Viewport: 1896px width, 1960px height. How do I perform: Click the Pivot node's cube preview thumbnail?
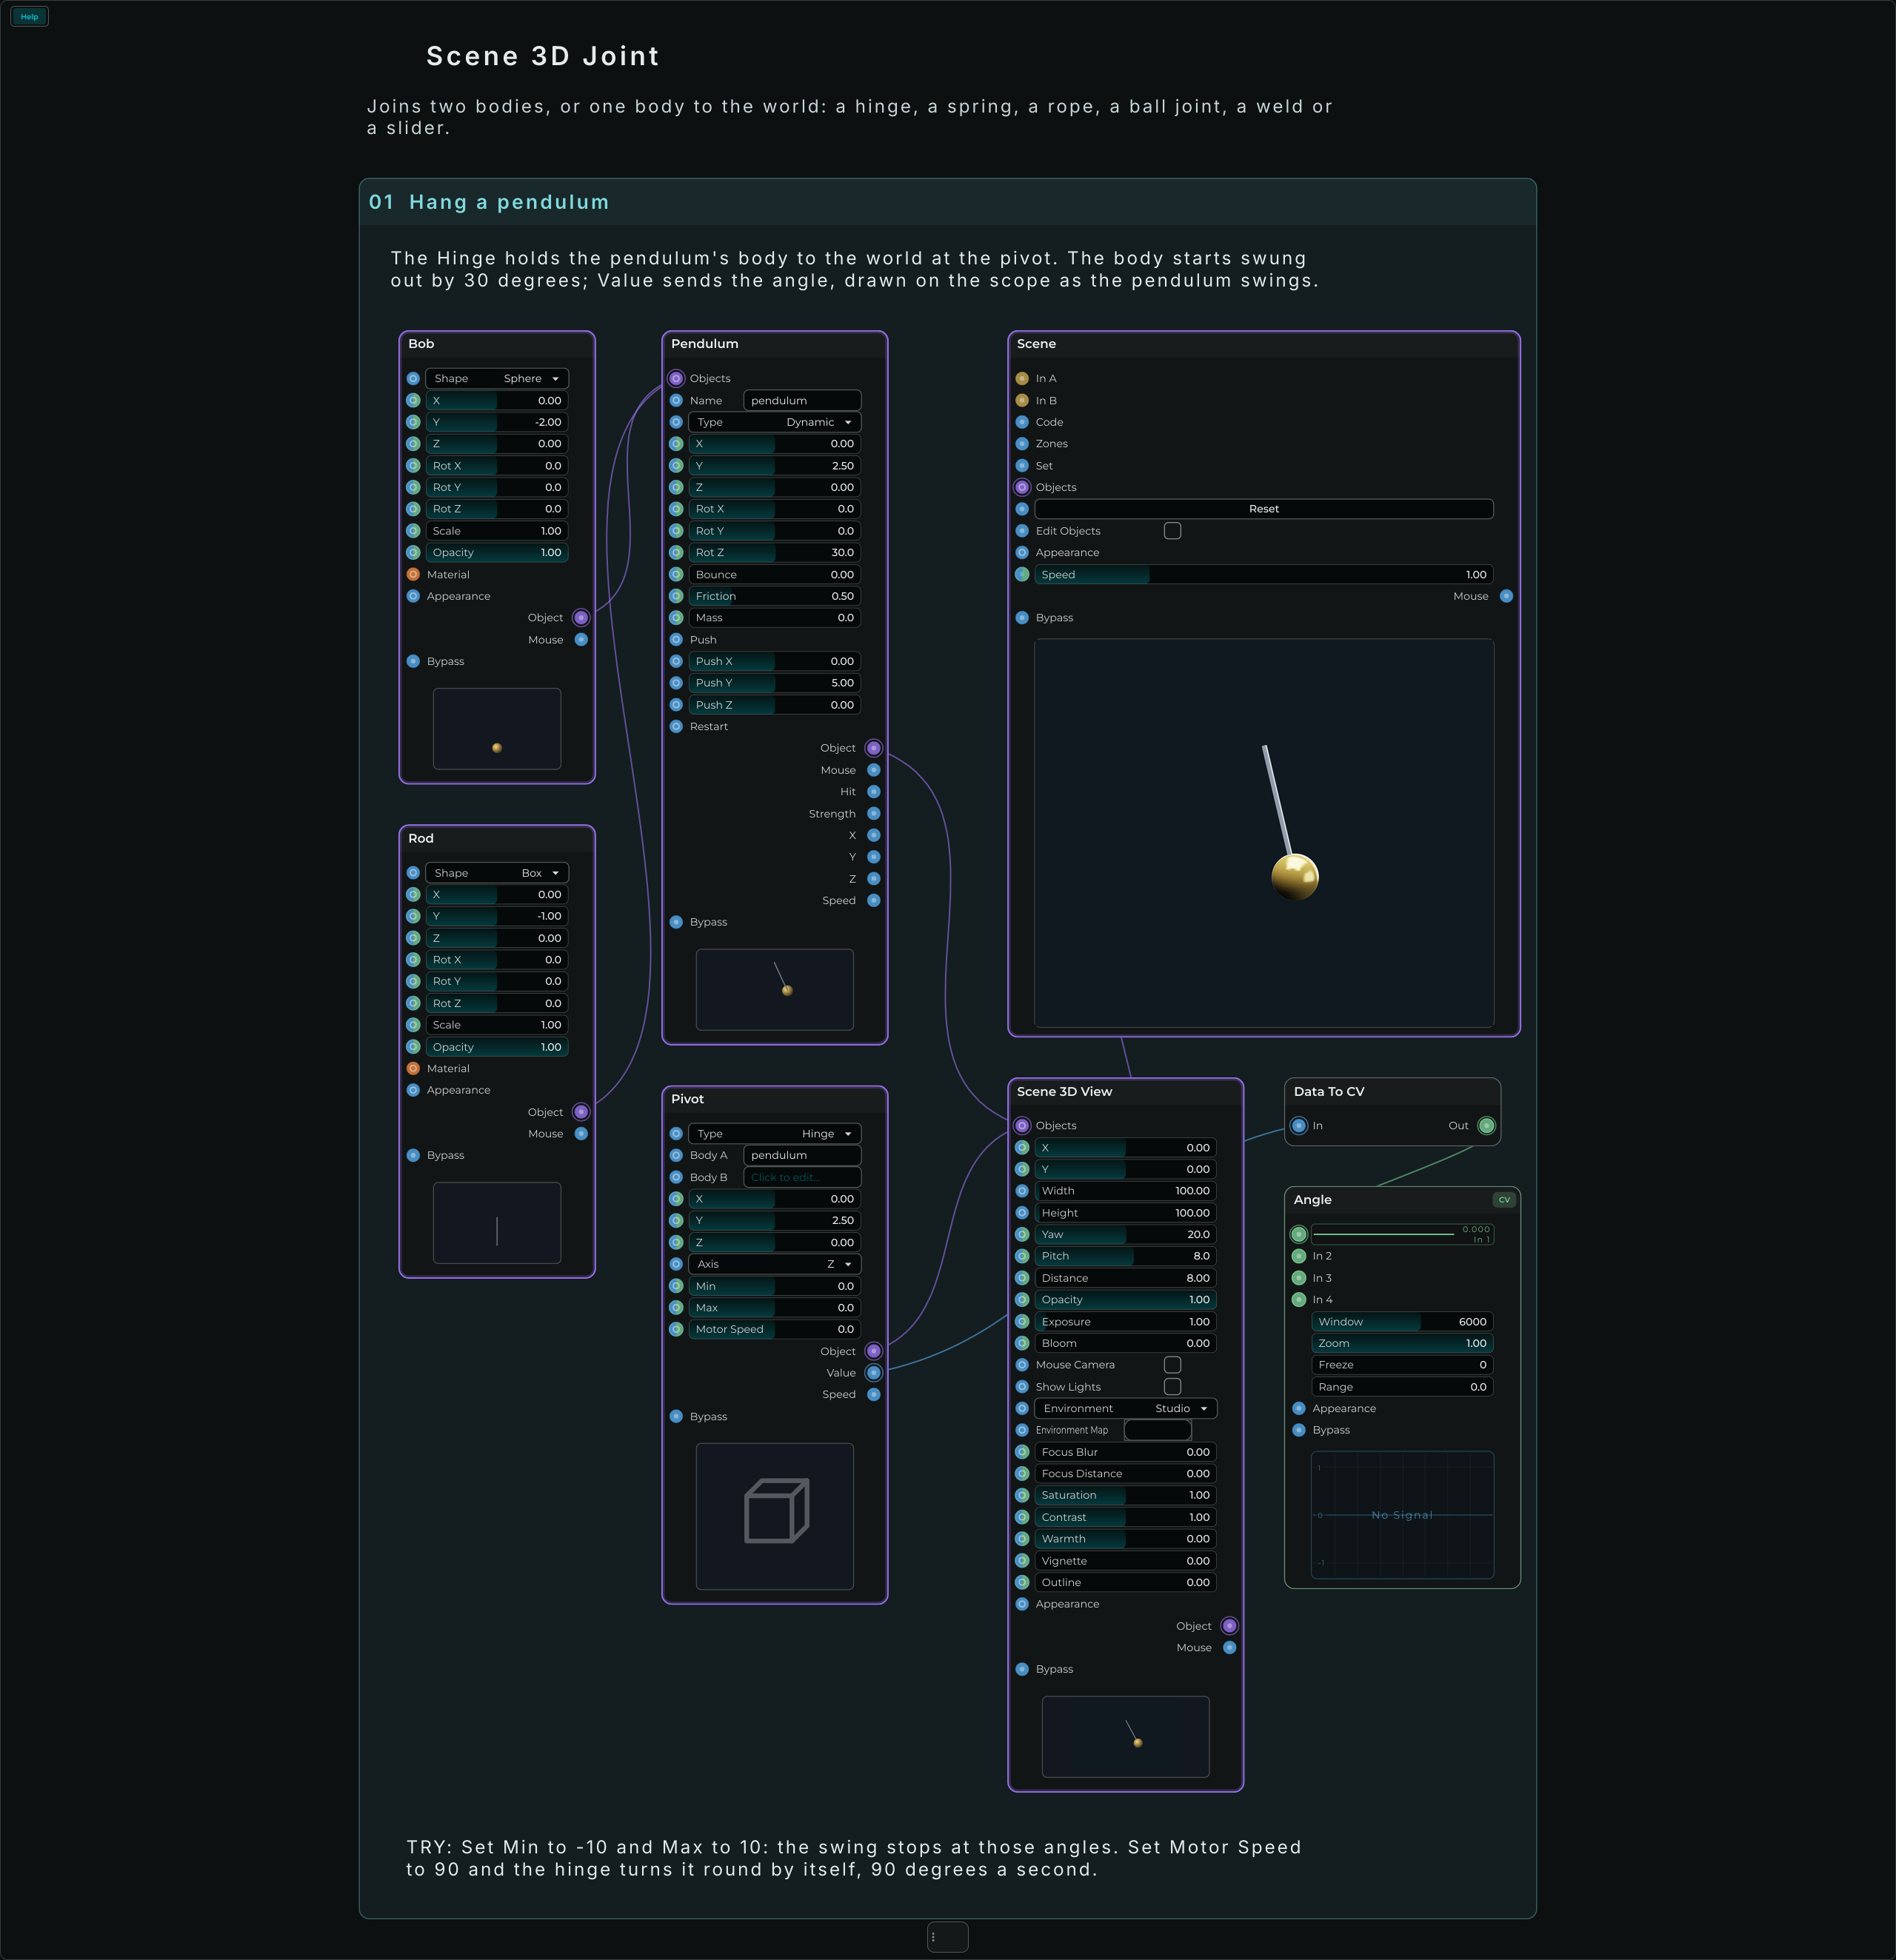(x=775, y=1516)
